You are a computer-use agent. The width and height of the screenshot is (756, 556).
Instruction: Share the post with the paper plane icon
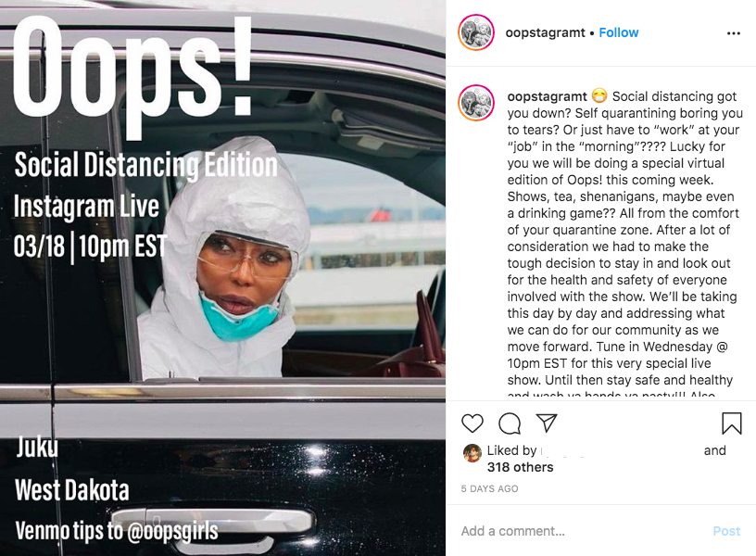point(547,423)
